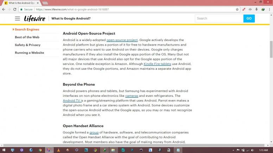Image resolution: width=273 pixels, height=153 pixels.
Task: Click the vertical scrollbar down arrow
Action: pos(271,142)
